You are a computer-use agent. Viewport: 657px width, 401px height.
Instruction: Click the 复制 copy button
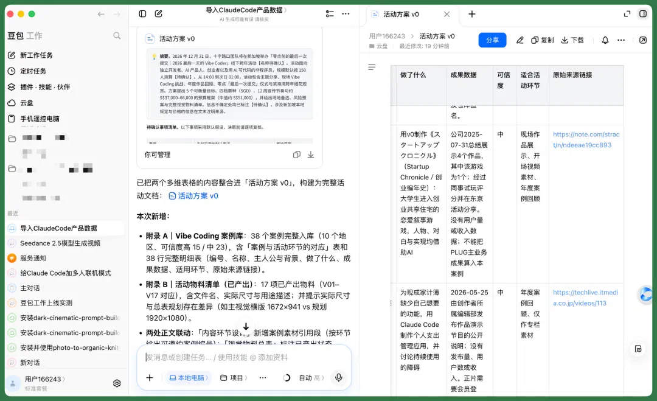pyautogui.click(x=543, y=40)
